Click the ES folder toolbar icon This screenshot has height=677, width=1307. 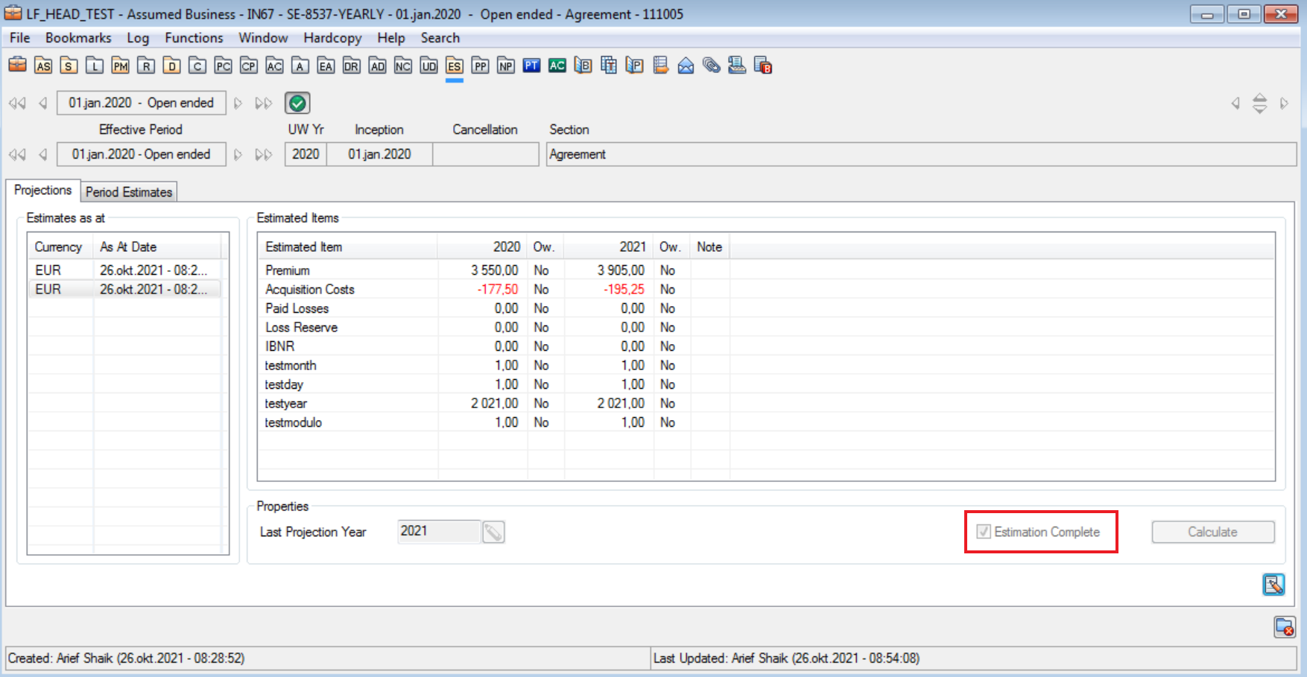coord(454,66)
